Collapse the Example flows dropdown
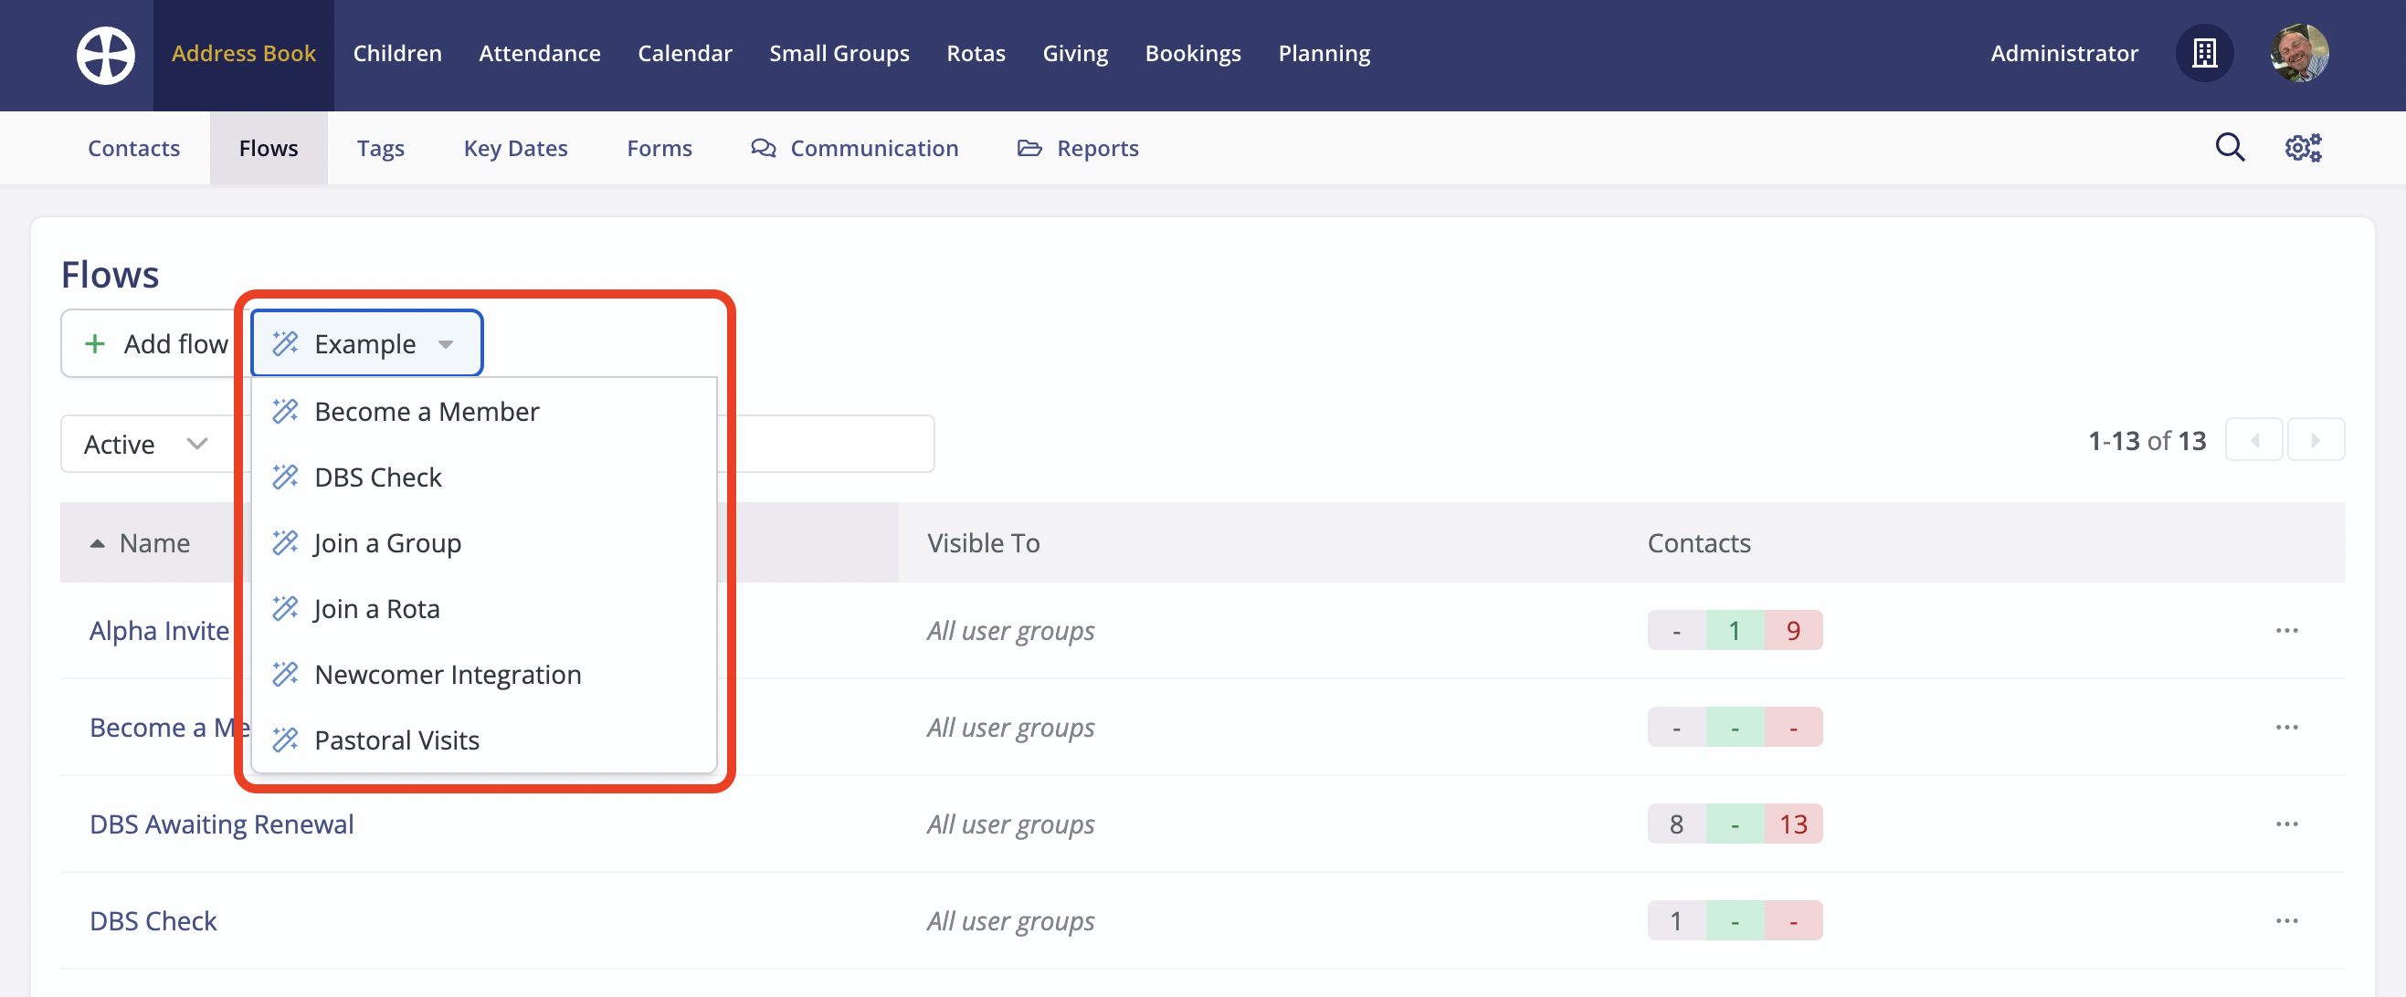Screen dimensions: 2406x997 (366, 344)
